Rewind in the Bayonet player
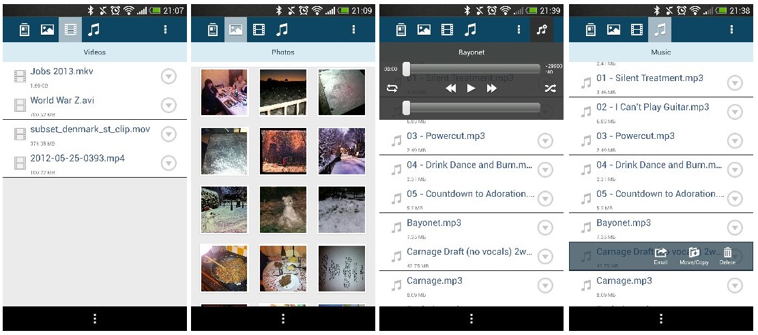This screenshot has height=335, width=758. [x=450, y=89]
